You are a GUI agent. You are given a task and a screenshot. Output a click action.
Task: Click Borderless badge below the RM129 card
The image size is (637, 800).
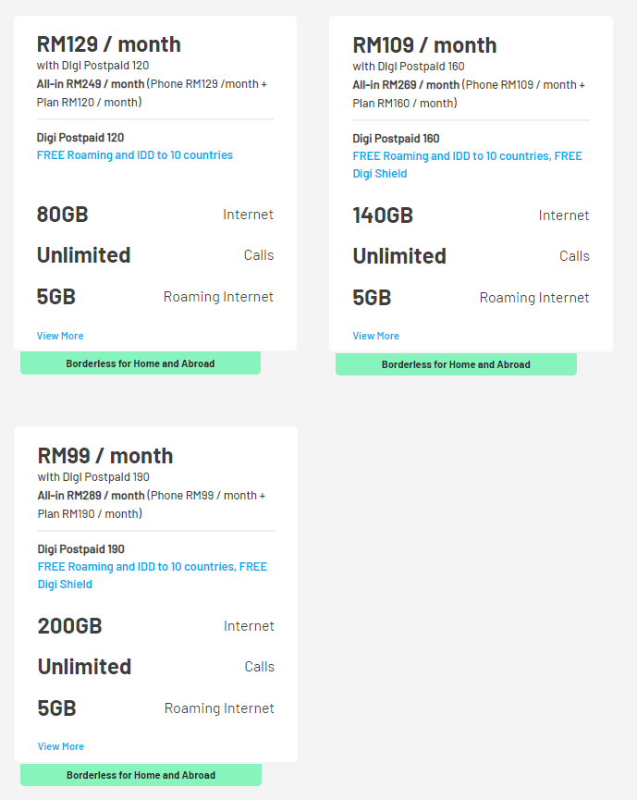coord(141,363)
